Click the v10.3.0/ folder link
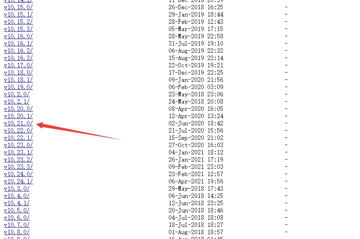This screenshot has width=360, height=239. pos(17,189)
